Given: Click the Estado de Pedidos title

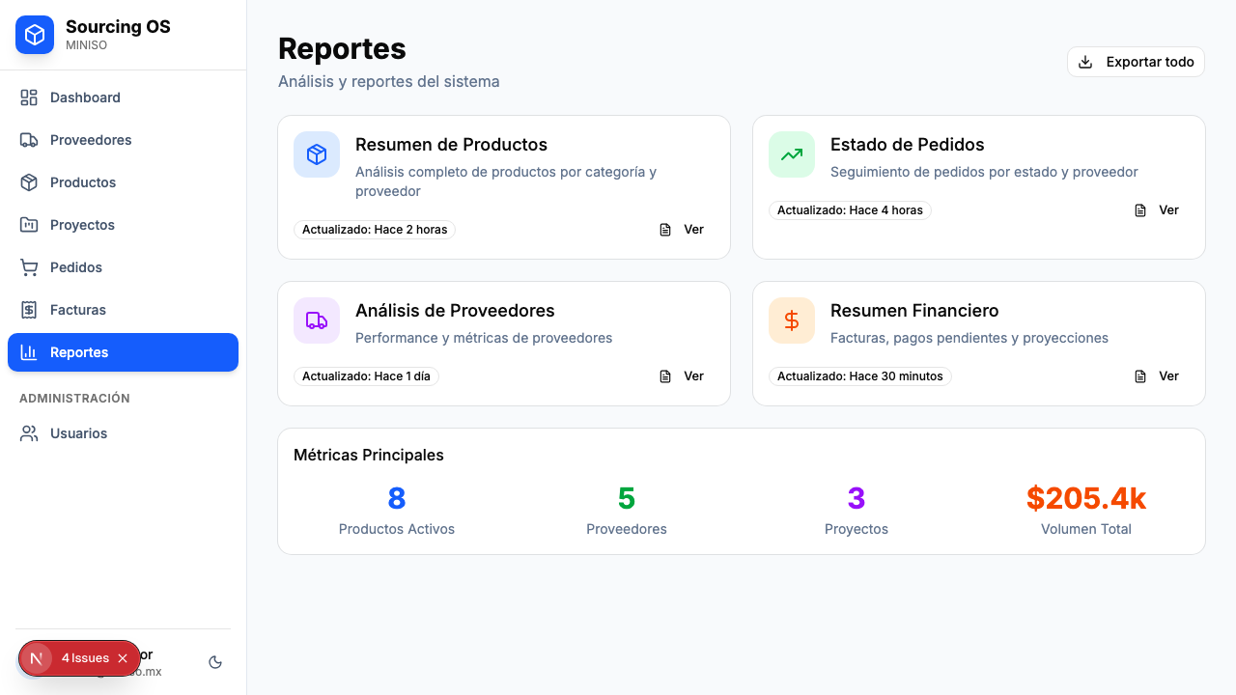Looking at the screenshot, I should click(907, 145).
